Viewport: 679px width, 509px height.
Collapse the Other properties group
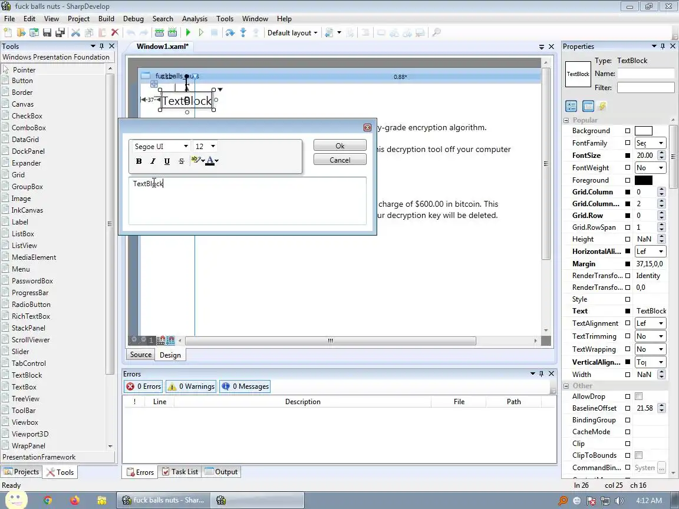[566, 386]
